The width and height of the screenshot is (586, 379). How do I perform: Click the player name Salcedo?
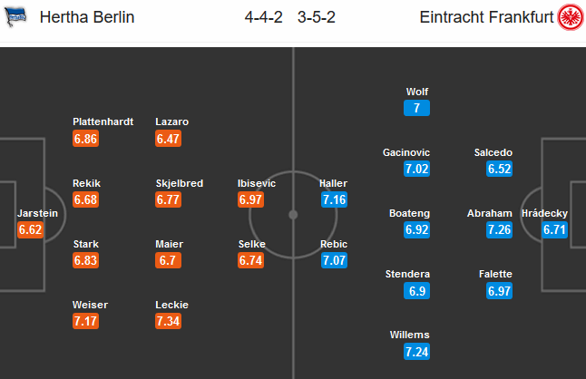493,152
